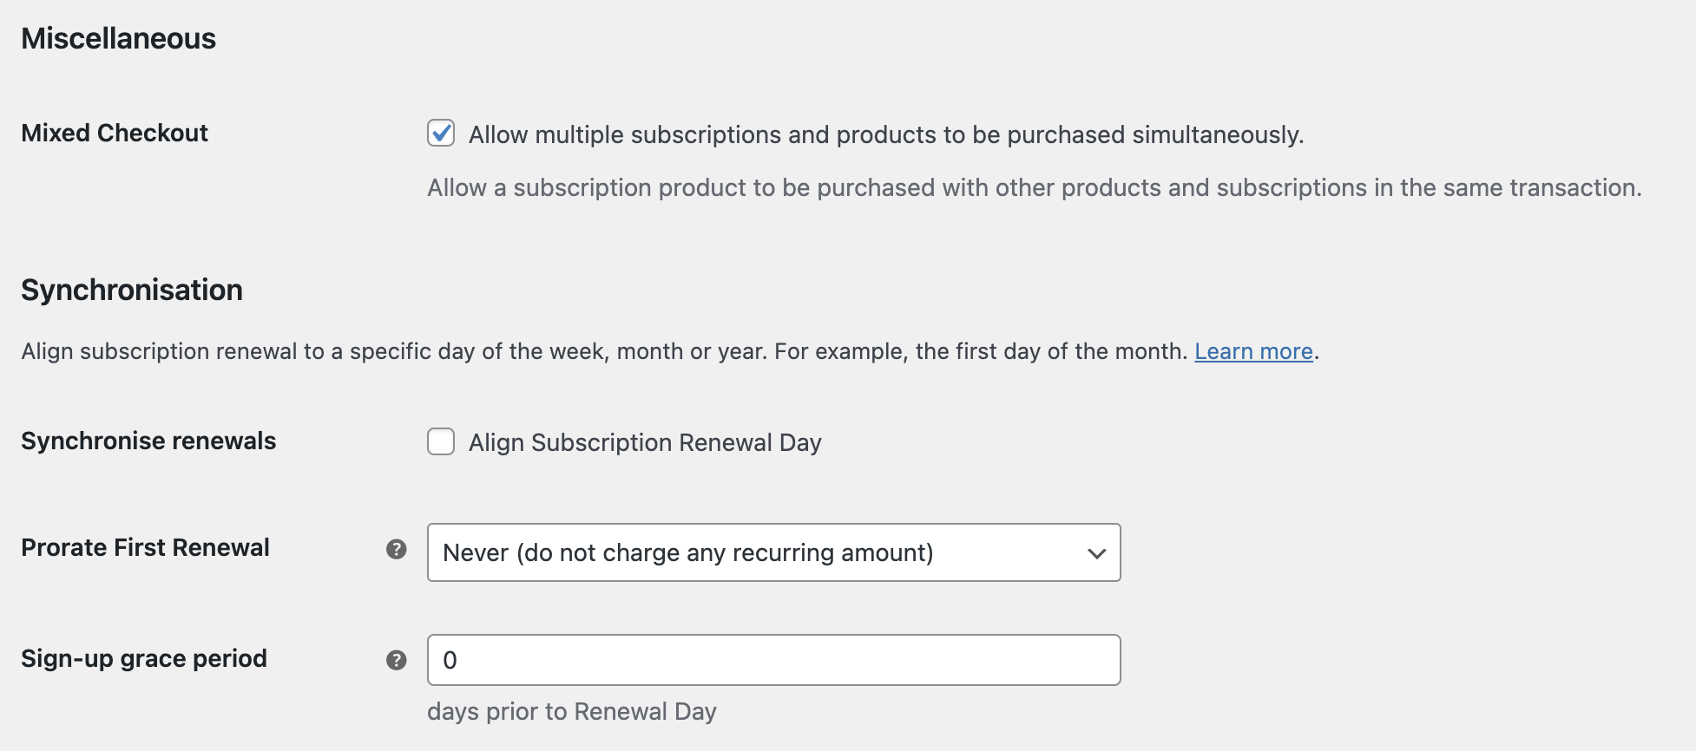
Task: Open the Learn more link
Action: (1252, 351)
